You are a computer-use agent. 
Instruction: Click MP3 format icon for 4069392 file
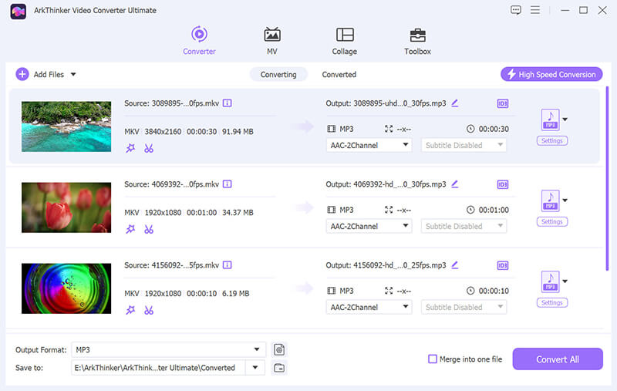pos(550,201)
